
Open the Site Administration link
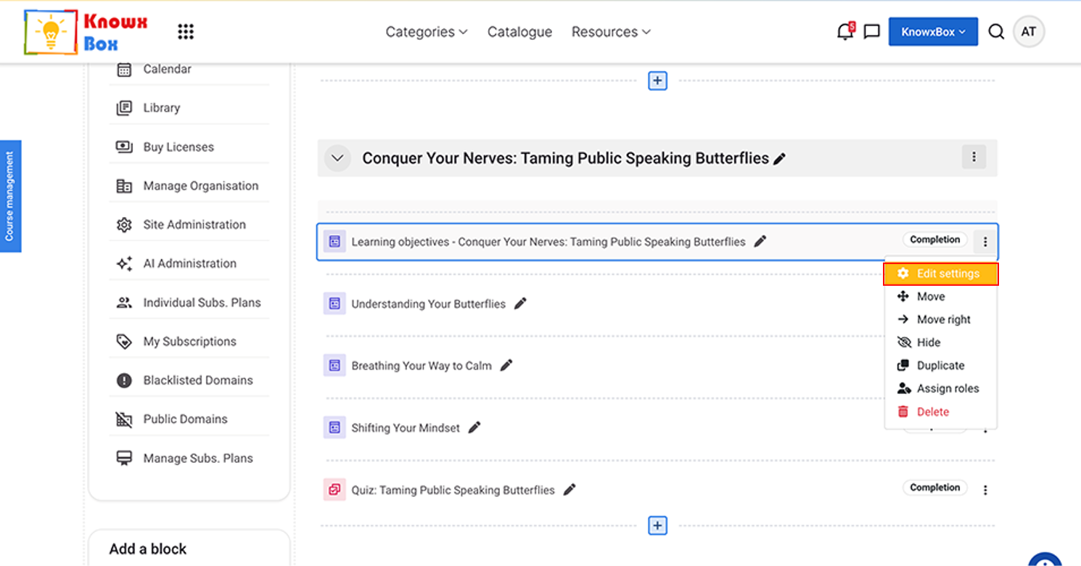194,225
